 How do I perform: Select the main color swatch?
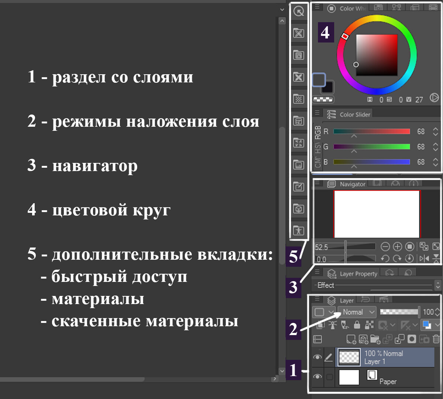(x=319, y=80)
